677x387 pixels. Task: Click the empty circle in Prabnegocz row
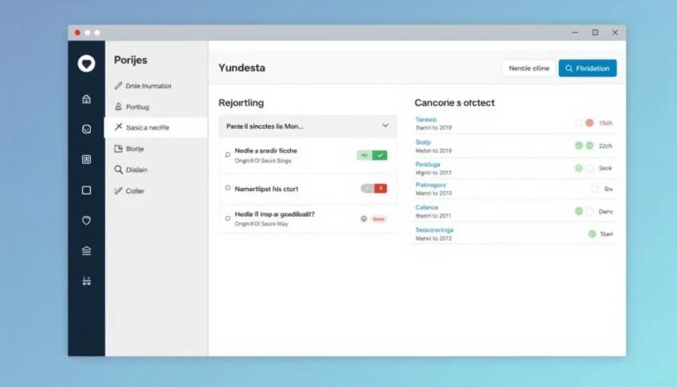(x=594, y=189)
